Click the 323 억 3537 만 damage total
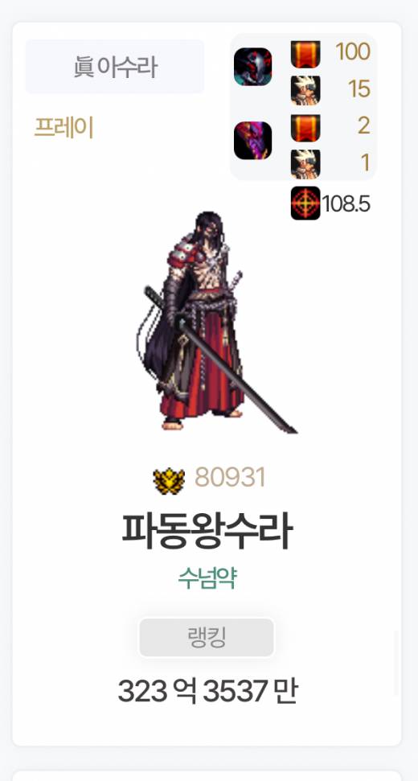Viewport: 418px width, 781px height. 207,692
